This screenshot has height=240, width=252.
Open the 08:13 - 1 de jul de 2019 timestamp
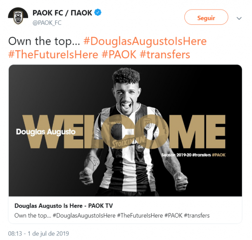(x=38, y=233)
